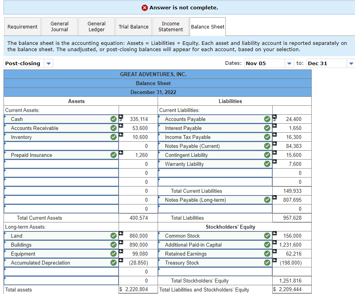Click the empty liability field below Warranty Liability
The width and height of the screenshot is (355, 295).
pyautogui.click(x=215, y=173)
